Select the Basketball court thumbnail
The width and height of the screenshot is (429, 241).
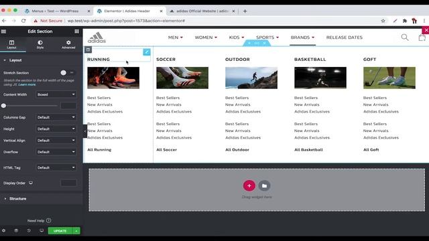click(320, 78)
